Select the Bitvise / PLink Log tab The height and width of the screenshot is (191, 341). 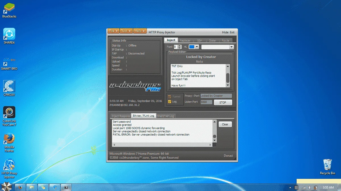coord(144,116)
